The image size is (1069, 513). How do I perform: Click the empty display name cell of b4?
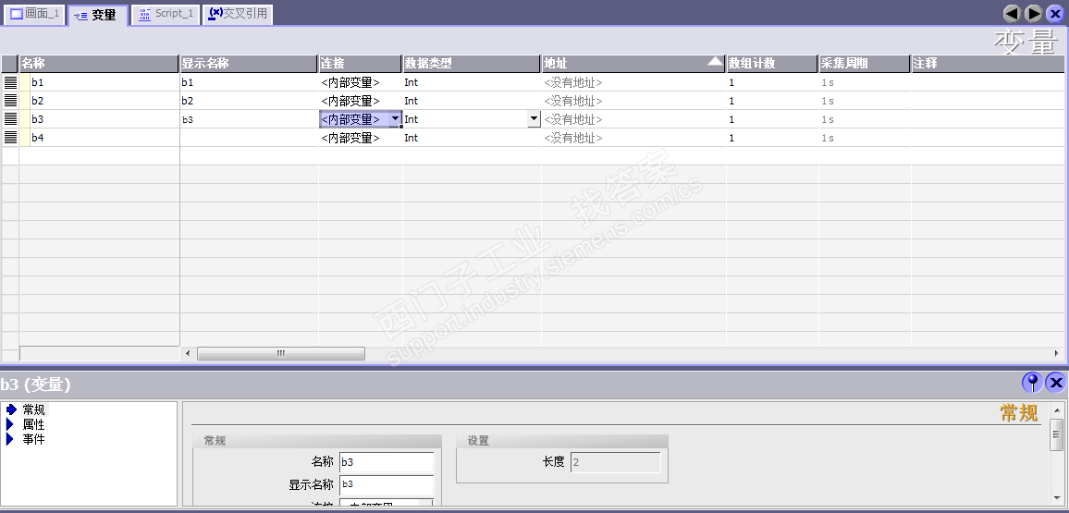point(249,138)
